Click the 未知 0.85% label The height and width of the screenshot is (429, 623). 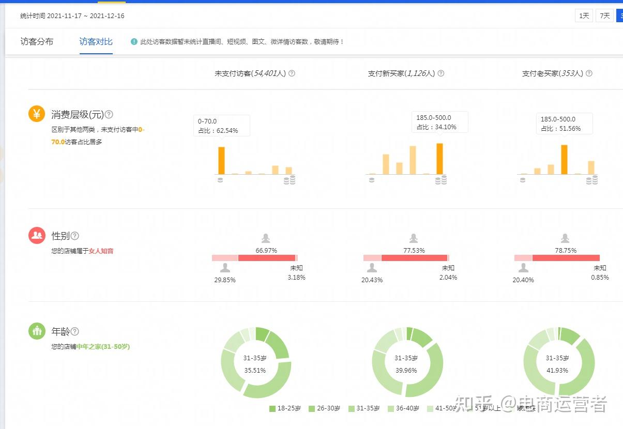[600, 272]
